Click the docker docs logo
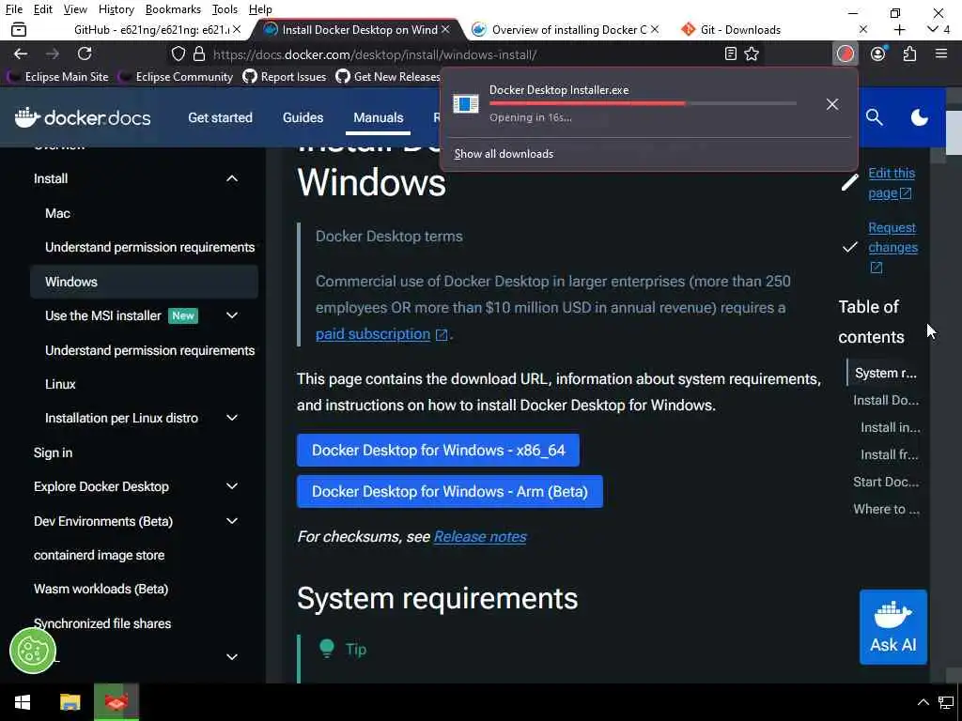The image size is (962, 721). (83, 117)
